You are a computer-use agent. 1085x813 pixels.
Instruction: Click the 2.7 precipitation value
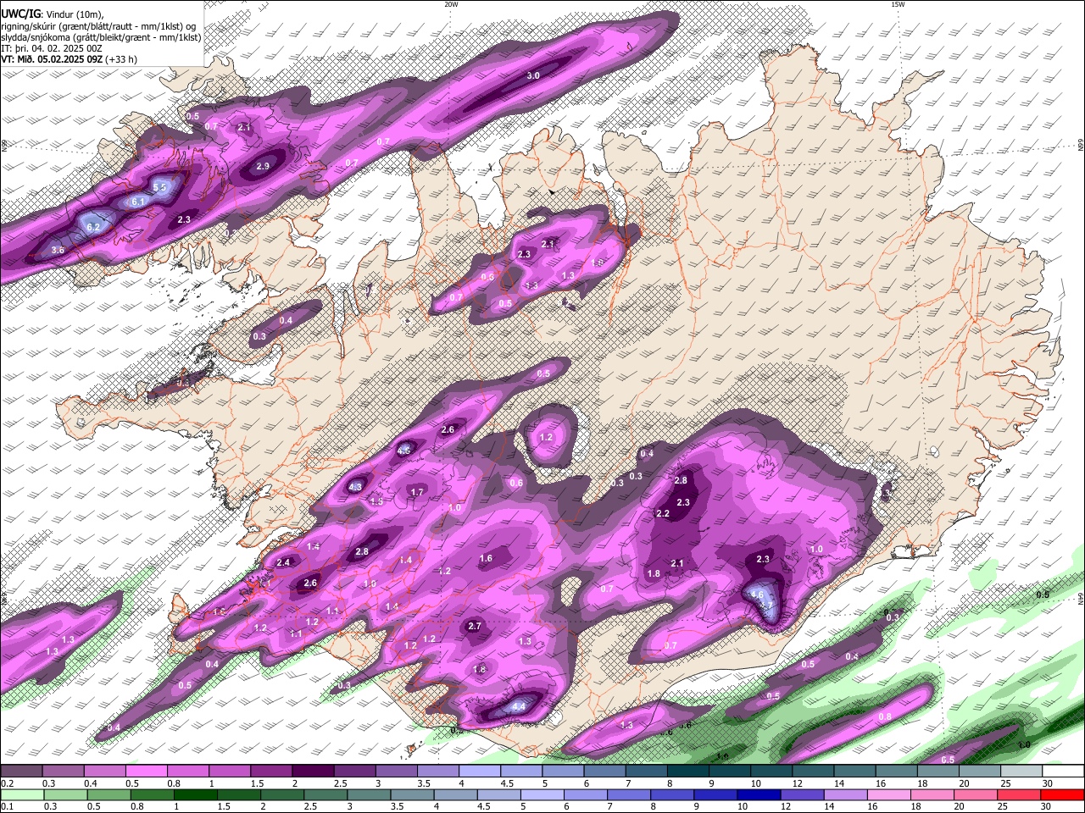475,626
